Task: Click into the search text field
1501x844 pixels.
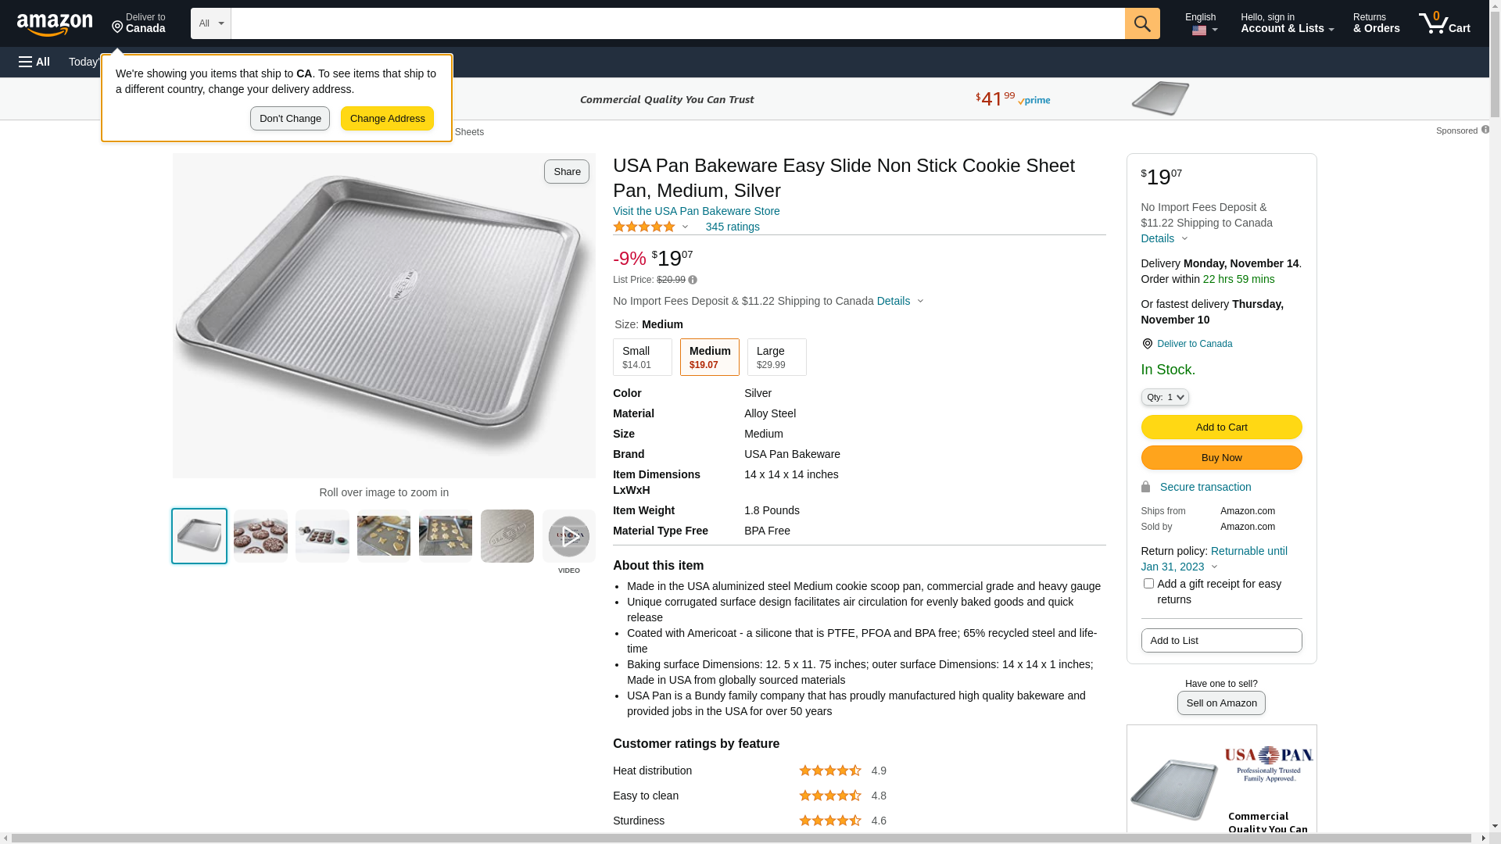Action: click(x=677, y=23)
